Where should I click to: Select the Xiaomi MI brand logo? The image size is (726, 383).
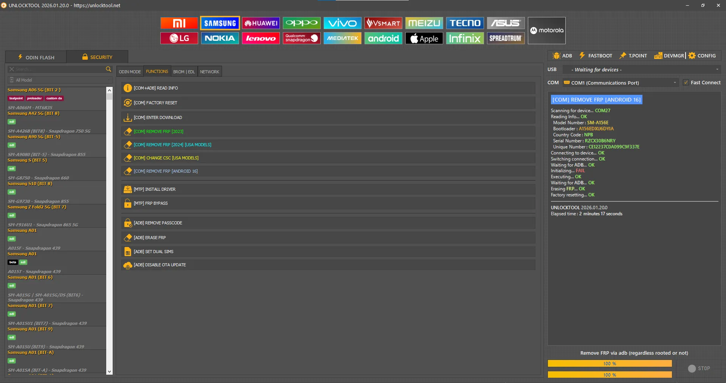(x=179, y=23)
